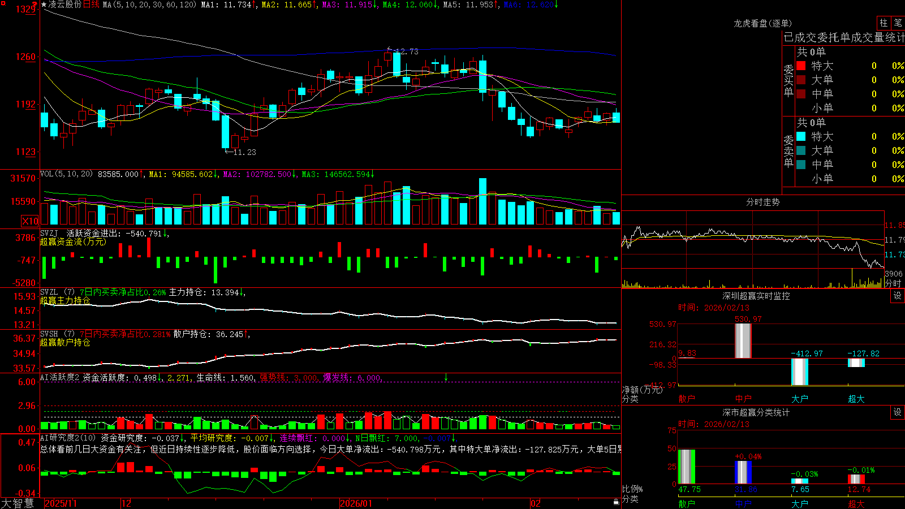Click the X10 volume scale box
This screenshot has width=905, height=509.
tap(30, 221)
